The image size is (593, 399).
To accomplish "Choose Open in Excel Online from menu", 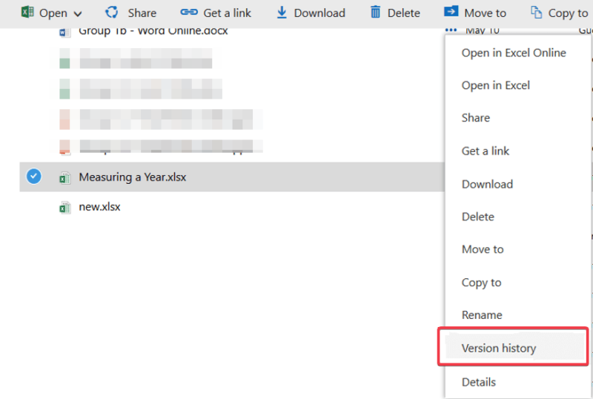I will [x=514, y=53].
